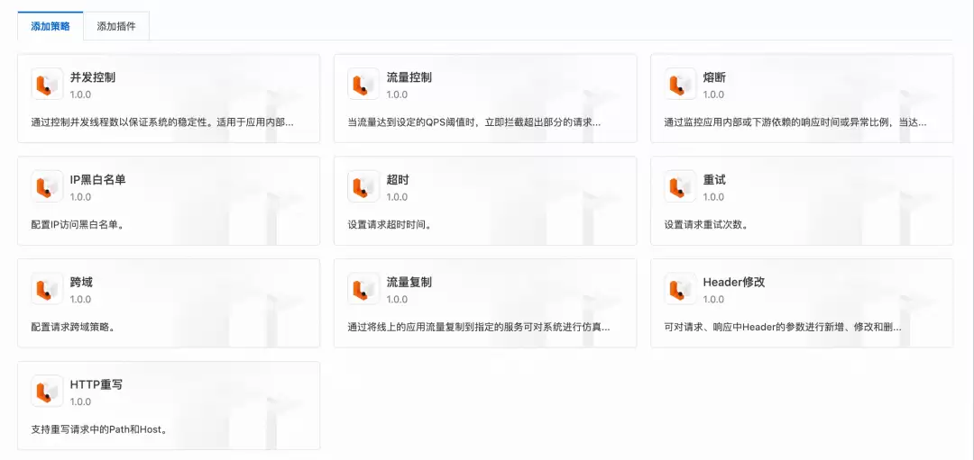This screenshot has height=460, width=974.
Task: Click description 通过控制并发线程数以保证系统的稳定性
Action: point(162,122)
